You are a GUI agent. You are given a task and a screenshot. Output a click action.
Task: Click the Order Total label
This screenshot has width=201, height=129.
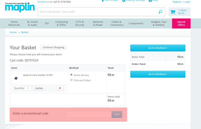click(139, 64)
